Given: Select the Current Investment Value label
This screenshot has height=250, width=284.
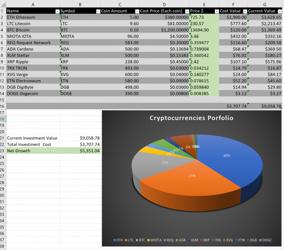Looking at the screenshot, I should (32, 138).
